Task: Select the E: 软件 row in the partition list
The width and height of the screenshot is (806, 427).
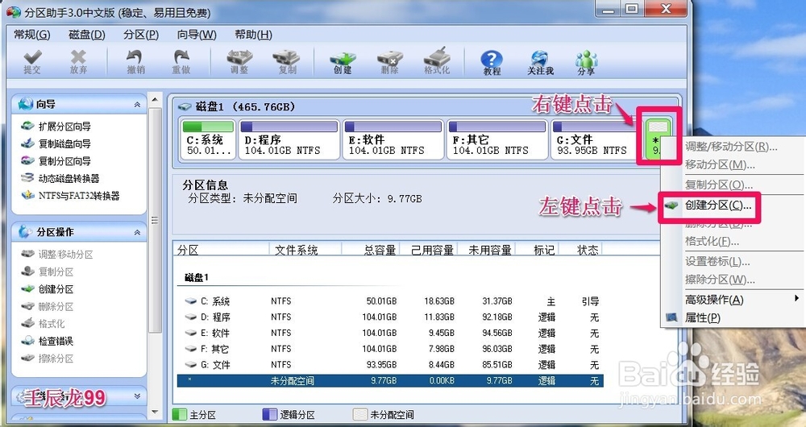Action: 390,333
